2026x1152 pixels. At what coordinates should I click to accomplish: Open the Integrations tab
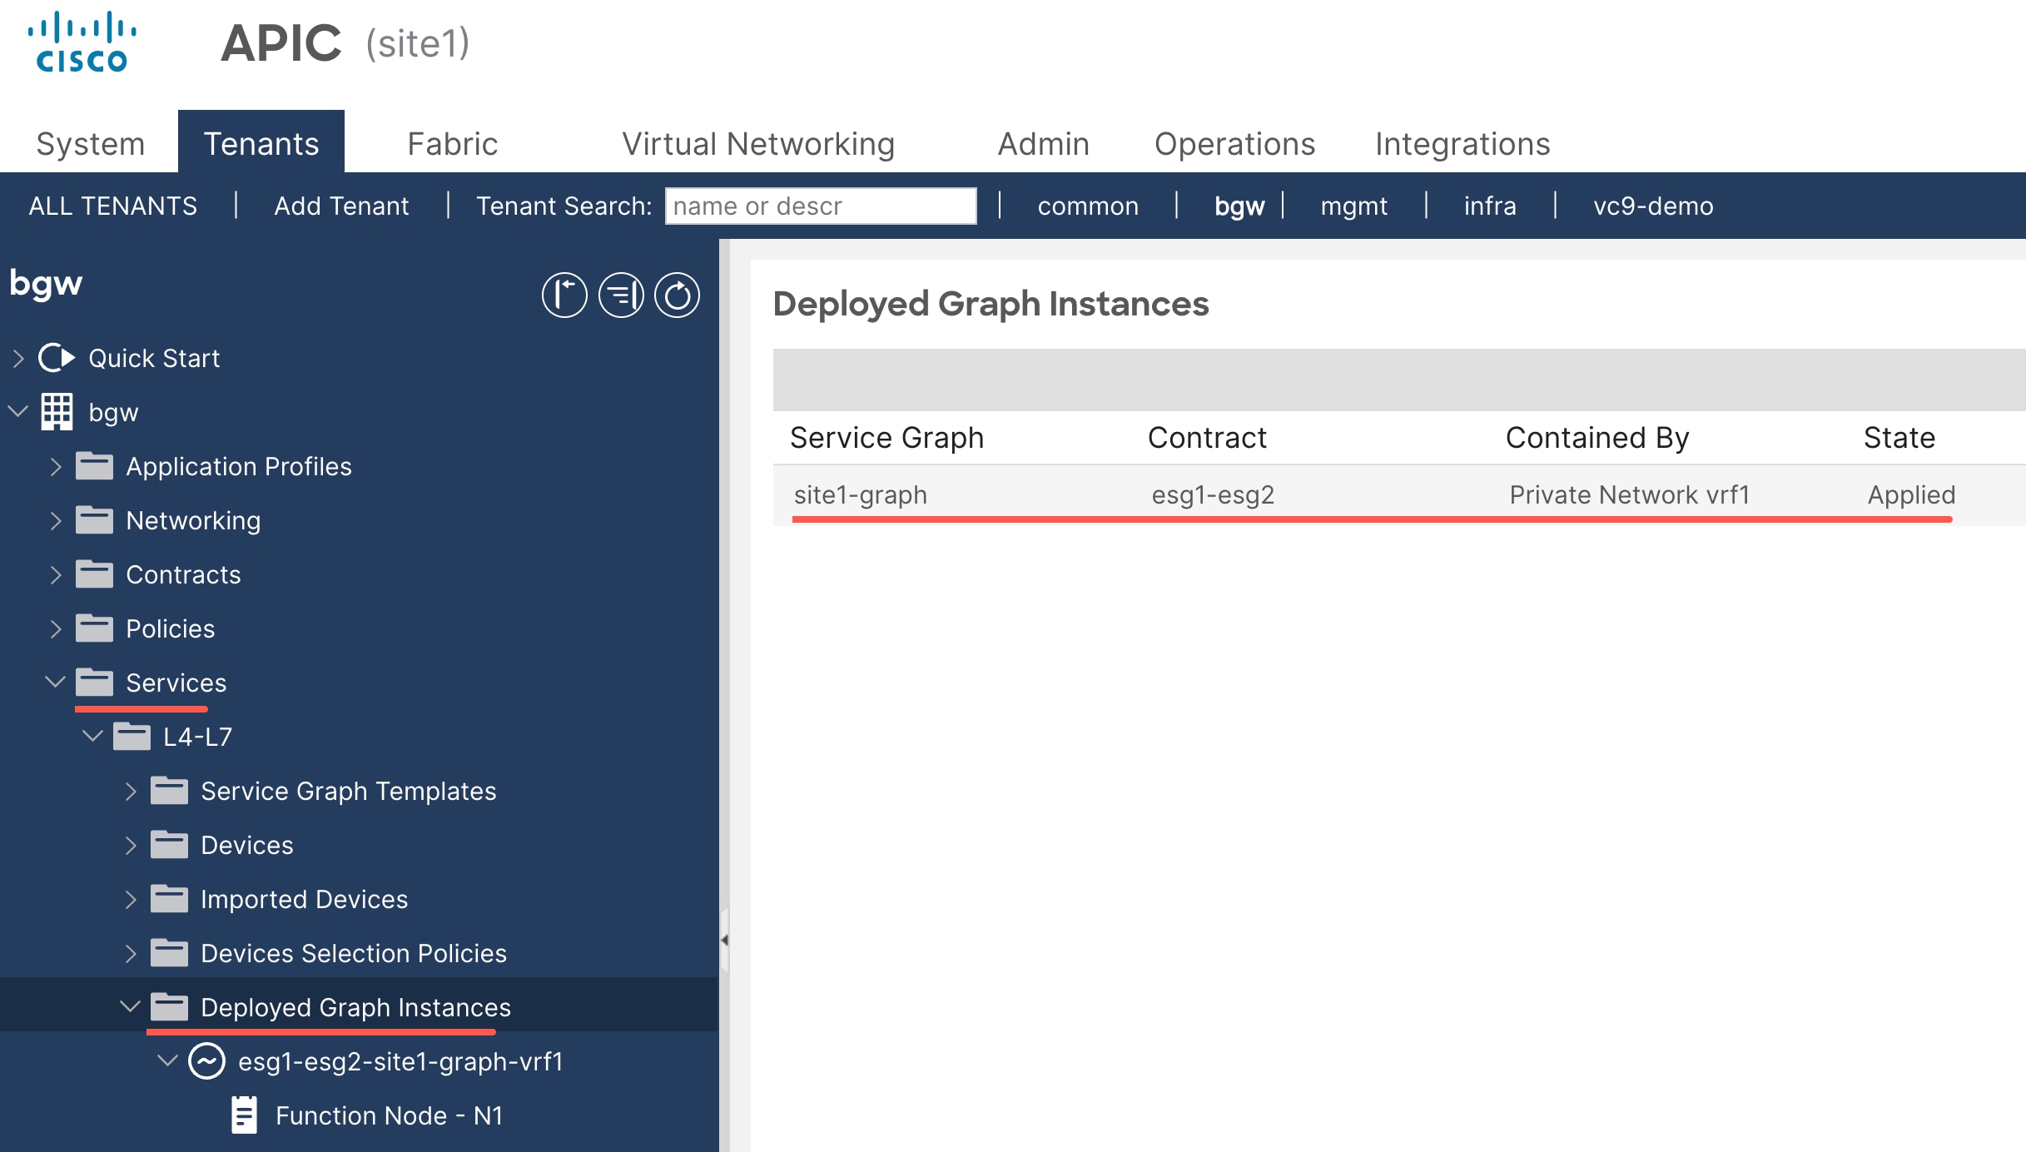pos(1462,143)
